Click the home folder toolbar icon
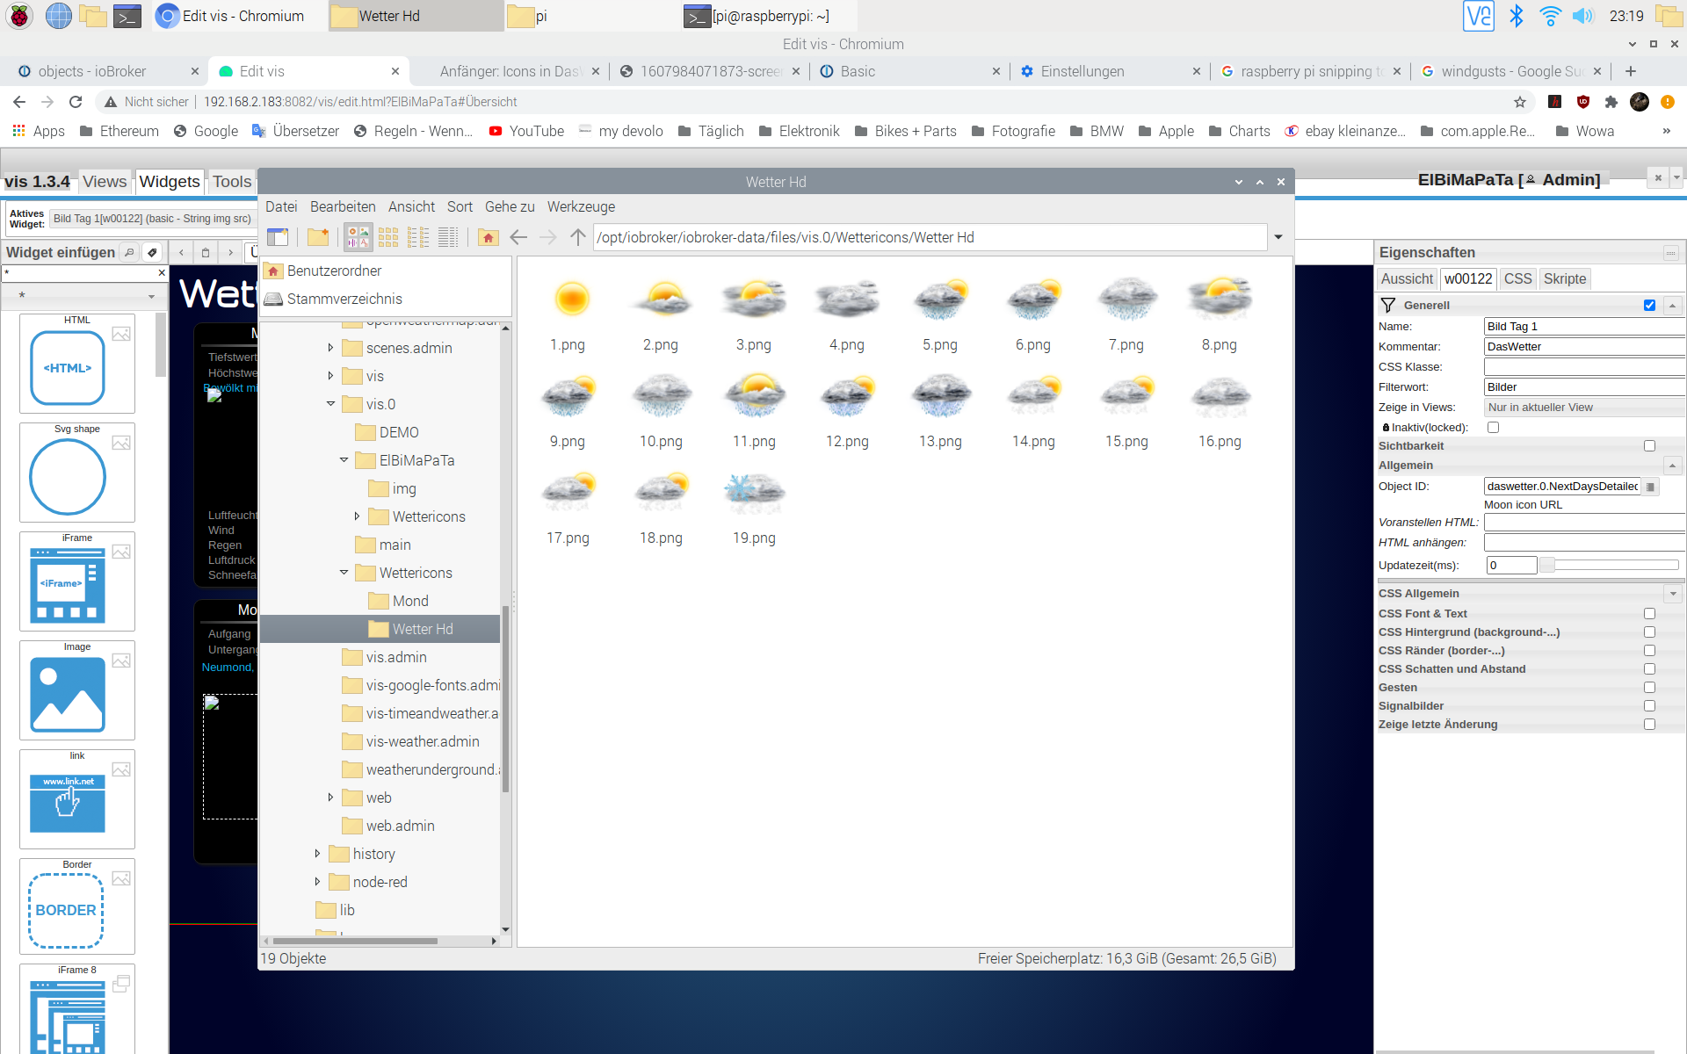 click(489, 237)
